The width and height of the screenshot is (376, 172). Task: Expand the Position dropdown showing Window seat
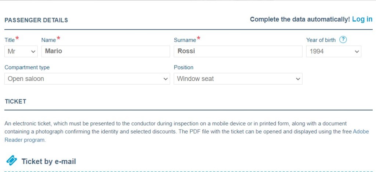[238, 79]
